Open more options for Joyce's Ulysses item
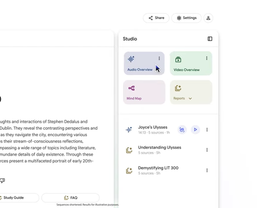278x208 pixels. (x=207, y=129)
